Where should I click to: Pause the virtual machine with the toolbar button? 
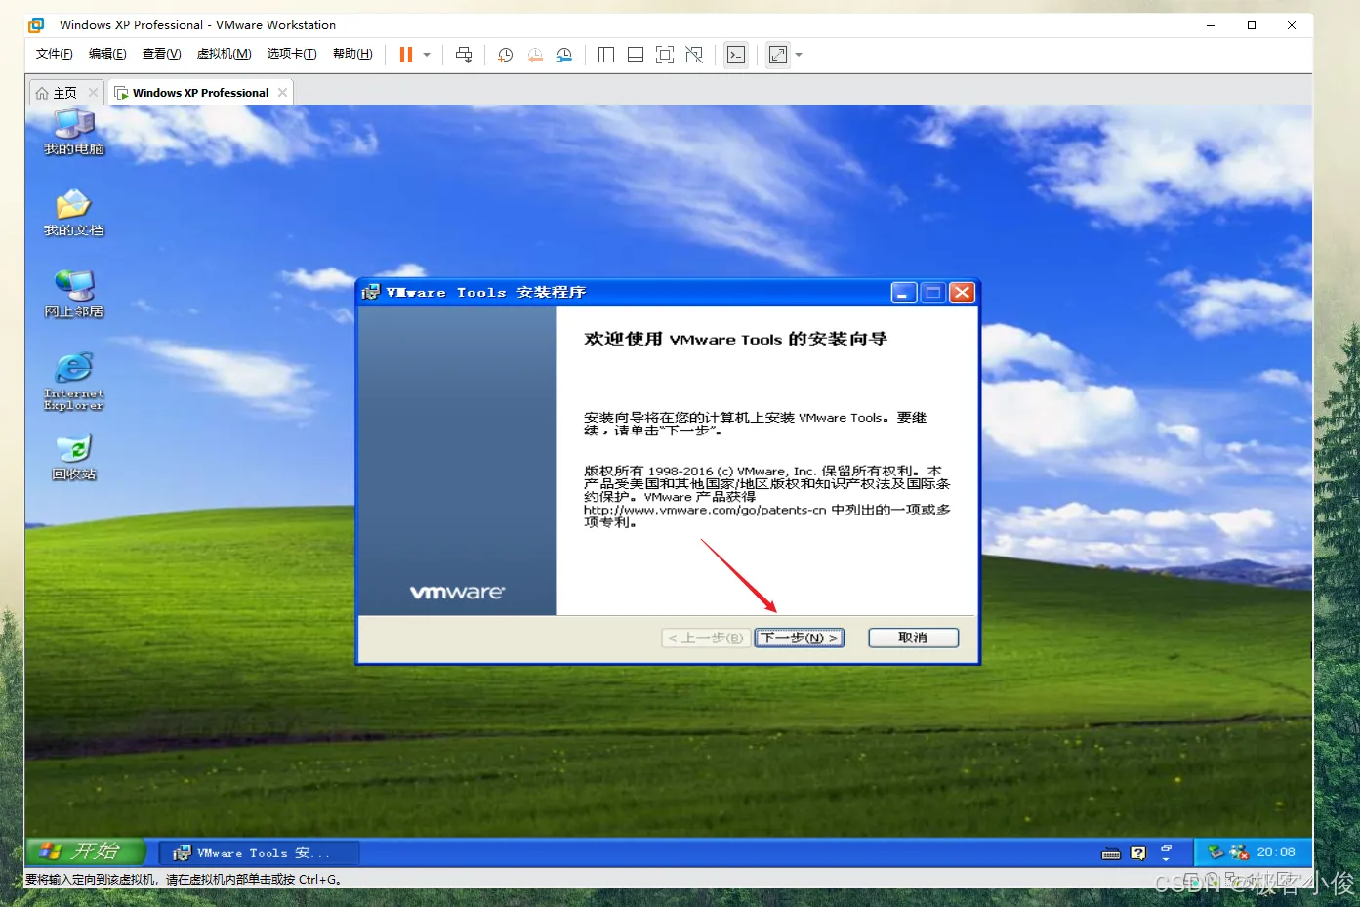coord(406,55)
